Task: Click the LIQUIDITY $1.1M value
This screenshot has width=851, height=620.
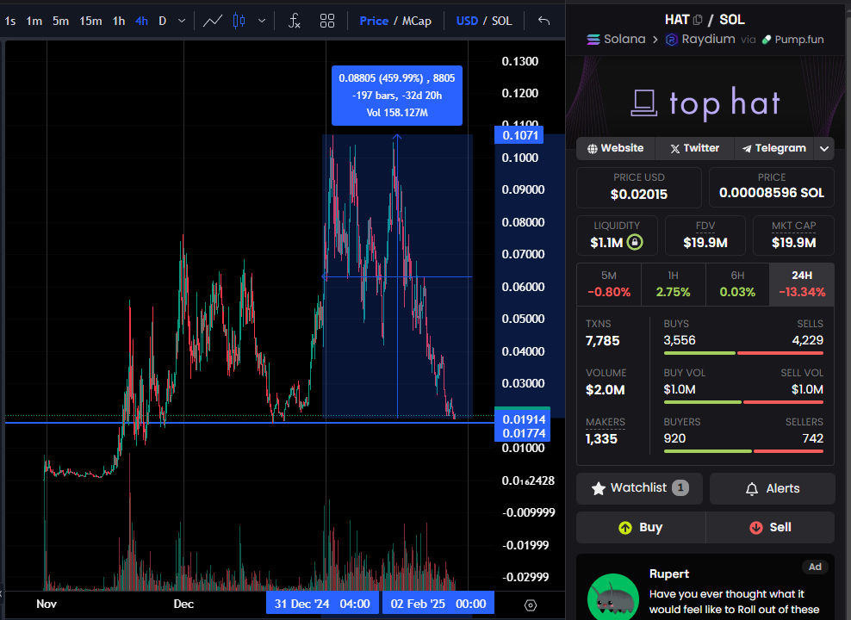Action: (606, 243)
